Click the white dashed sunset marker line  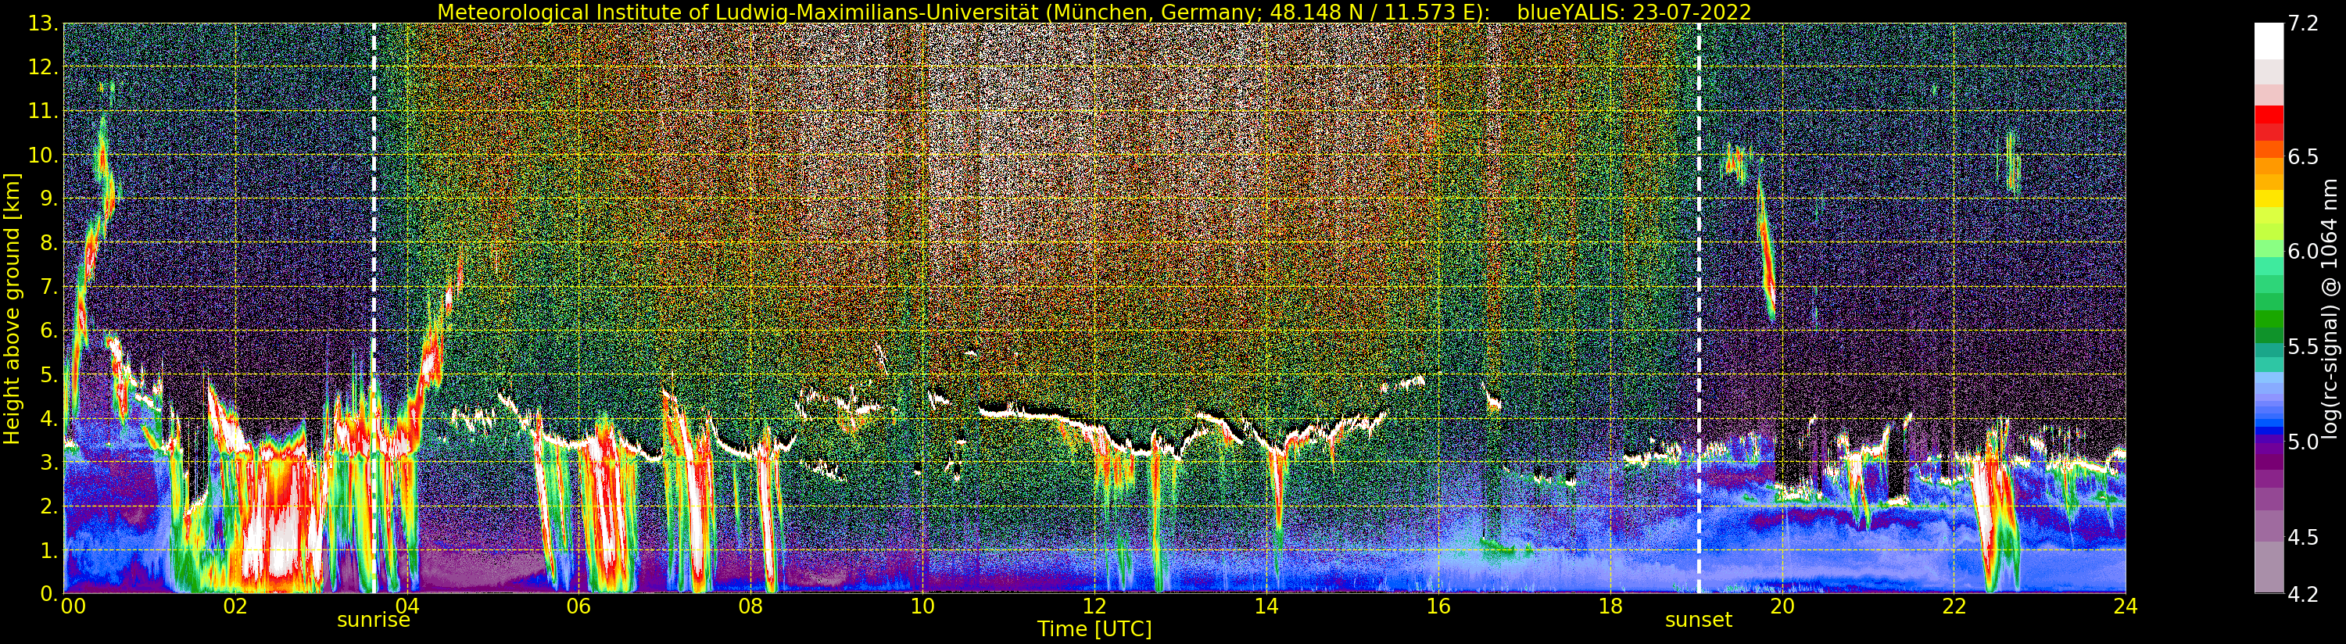tap(1699, 308)
